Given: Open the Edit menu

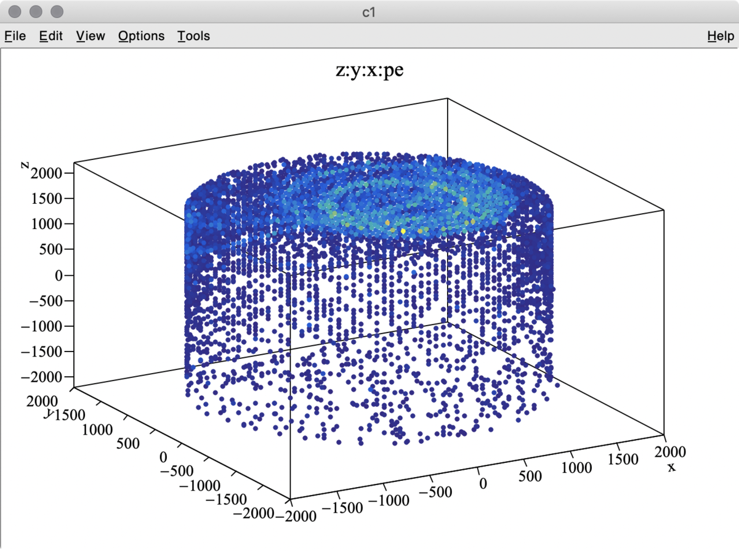Looking at the screenshot, I should (x=51, y=36).
